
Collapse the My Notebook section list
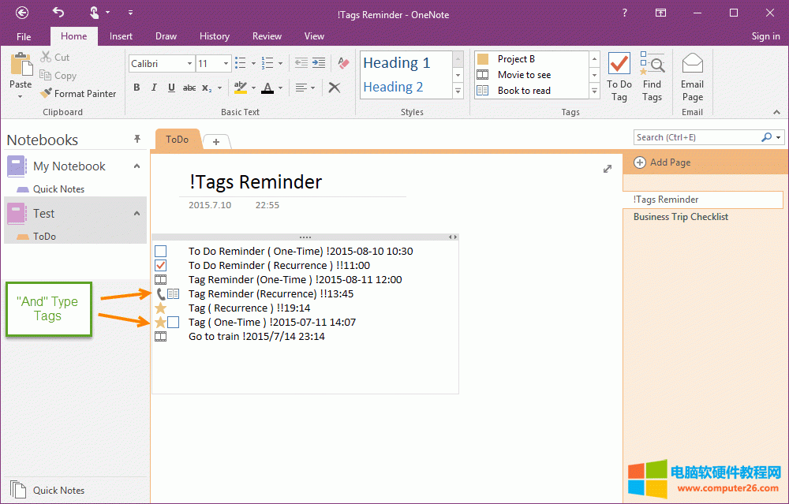coord(136,166)
